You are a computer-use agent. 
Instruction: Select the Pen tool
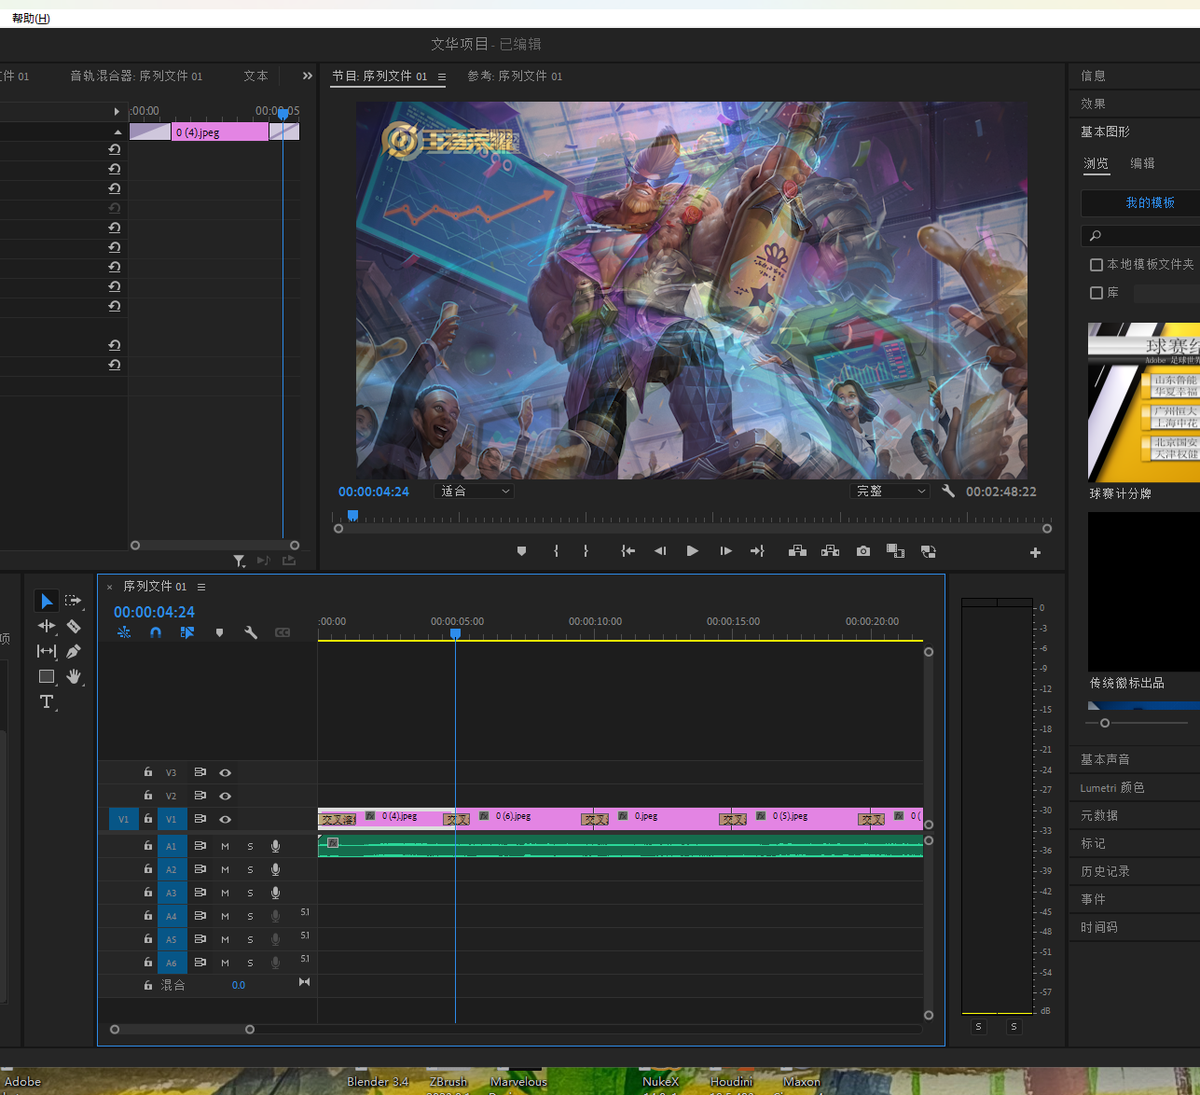click(x=74, y=651)
